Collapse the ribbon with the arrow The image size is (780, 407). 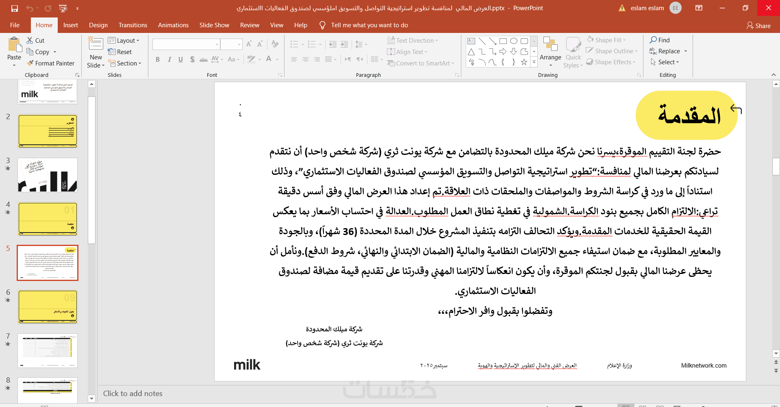point(773,75)
